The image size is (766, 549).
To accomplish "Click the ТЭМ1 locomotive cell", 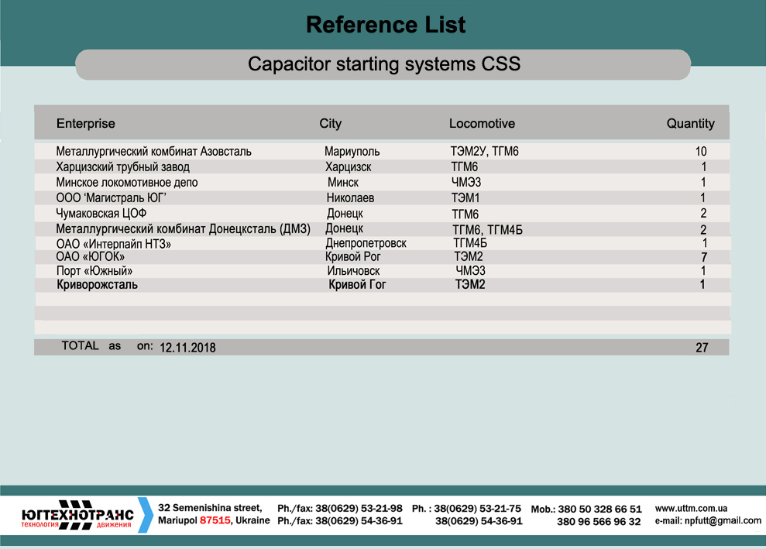I will pos(465,197).
